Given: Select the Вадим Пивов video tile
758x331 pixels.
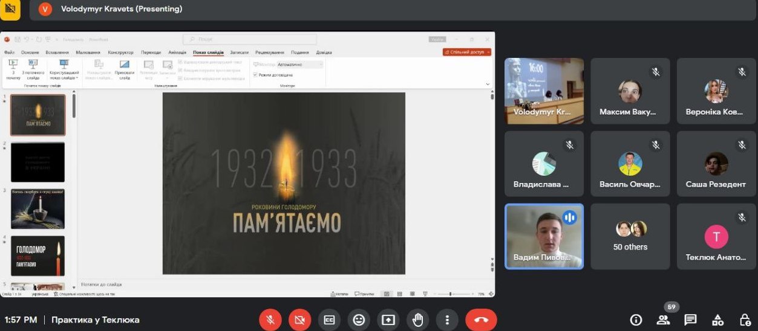Looking at the screenshot, I should tap(544, 236).
